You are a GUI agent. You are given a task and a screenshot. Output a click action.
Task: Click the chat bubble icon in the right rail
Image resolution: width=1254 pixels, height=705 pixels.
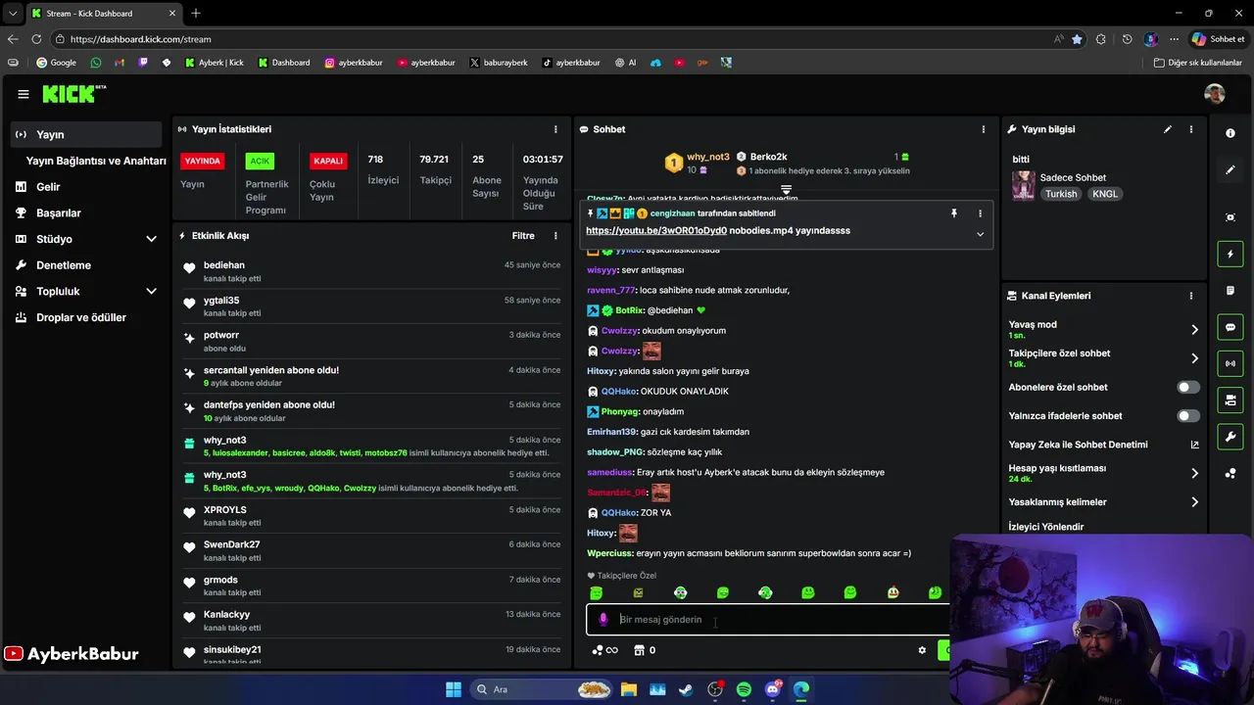(x=1230, y=327)
